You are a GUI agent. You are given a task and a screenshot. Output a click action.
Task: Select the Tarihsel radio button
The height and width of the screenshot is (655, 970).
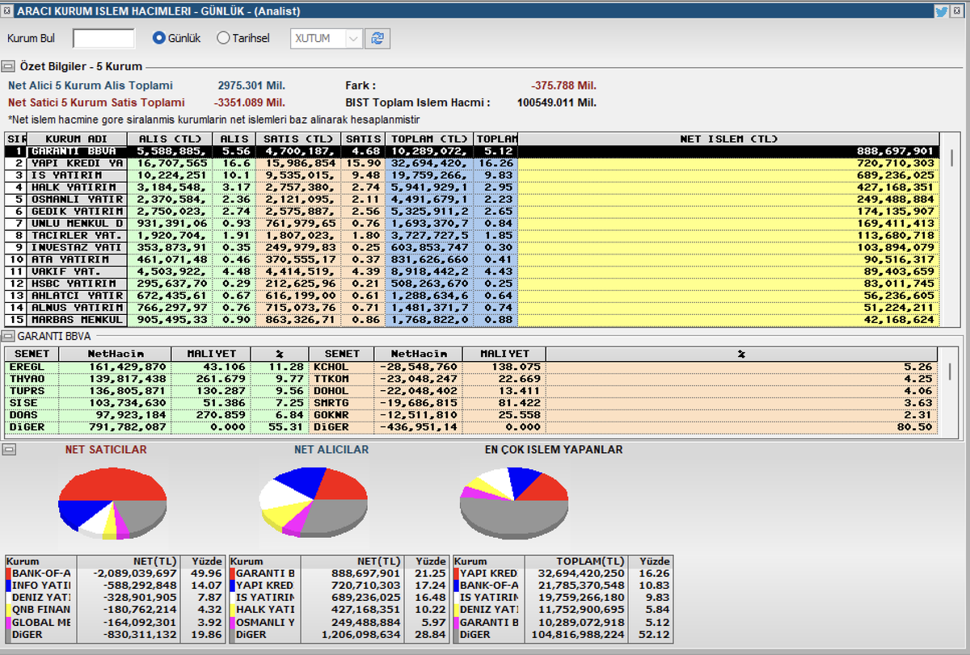pos(224,38)
